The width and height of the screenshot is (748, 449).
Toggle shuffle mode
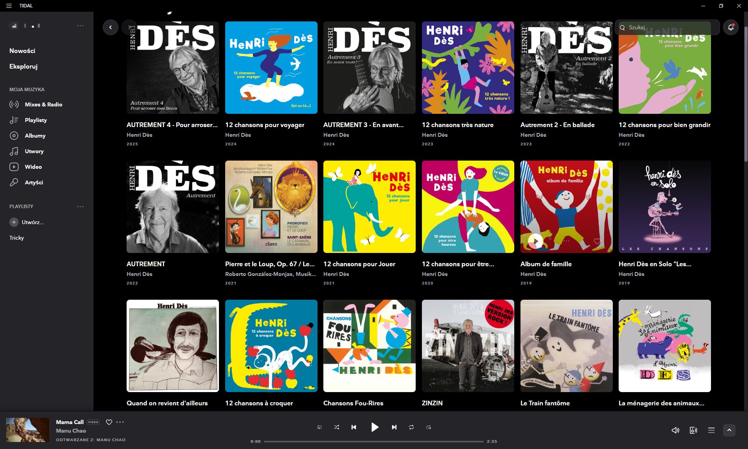point(337,427)
